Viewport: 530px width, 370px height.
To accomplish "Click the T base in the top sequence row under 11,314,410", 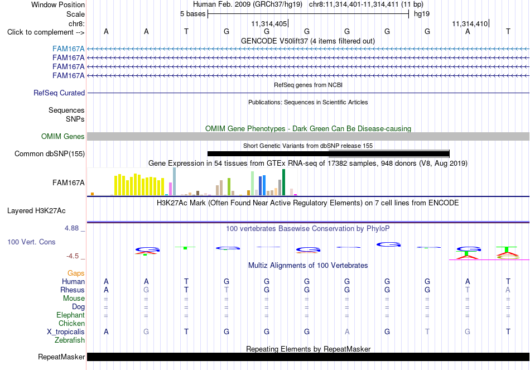I will 508,31.
